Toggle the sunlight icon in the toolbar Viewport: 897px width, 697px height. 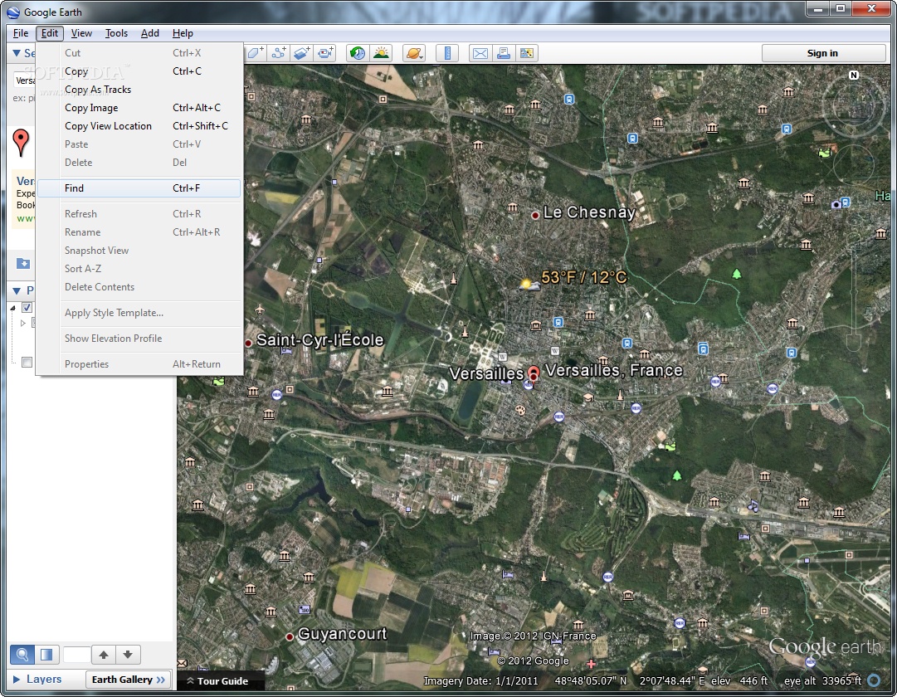point(381,53)
